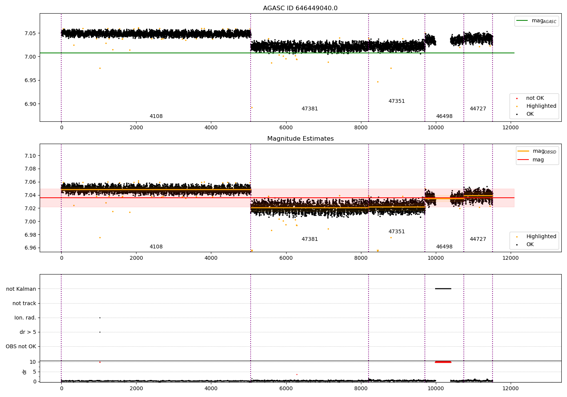Screen dimensions: 567x397
Task: Click the 7.04 y-axis tick label
Action: tap(30, 195)
